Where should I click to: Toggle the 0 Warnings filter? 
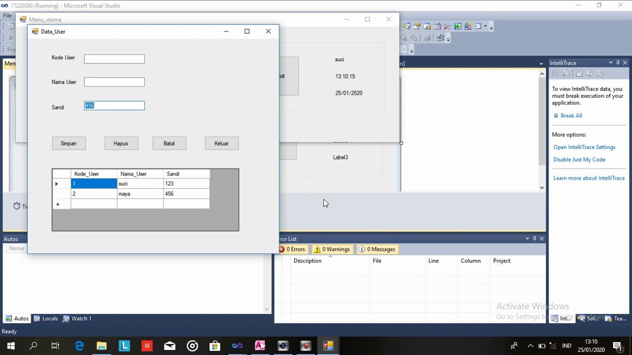[x=332, y=249]
